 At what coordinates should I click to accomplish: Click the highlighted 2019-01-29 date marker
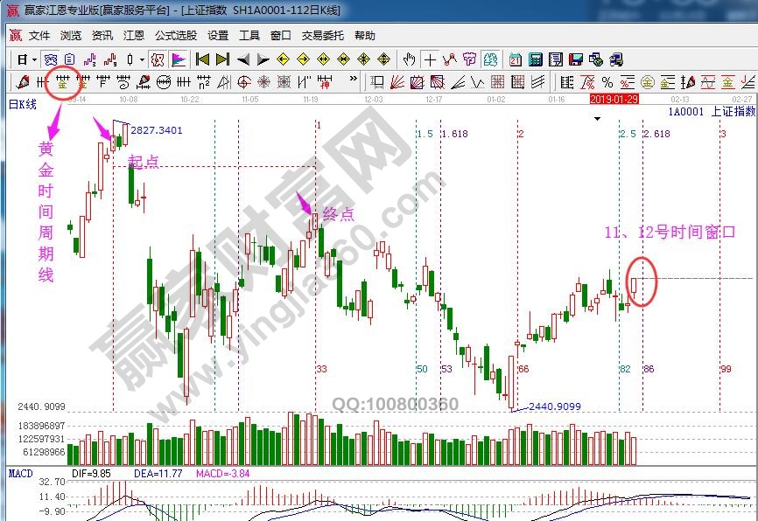tap(614, 100)
